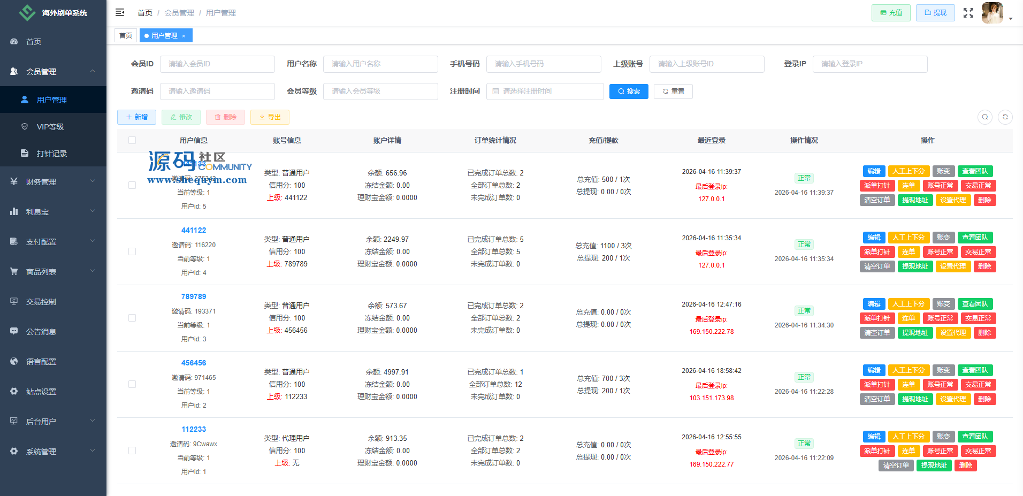Click the 首页 dashboard icon in sidebar
The width and height of the screenshot is (1023, 496).
pos(14,41)
